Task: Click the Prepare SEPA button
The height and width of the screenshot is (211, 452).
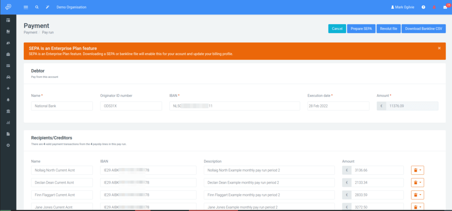Action: (361, 29)
